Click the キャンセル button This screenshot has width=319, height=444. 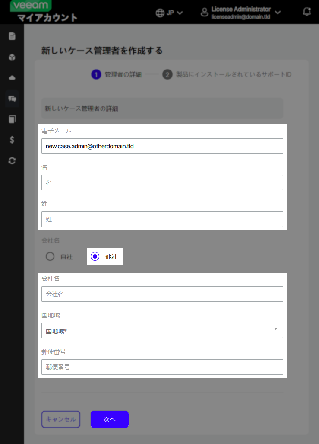tap(61, 419)
